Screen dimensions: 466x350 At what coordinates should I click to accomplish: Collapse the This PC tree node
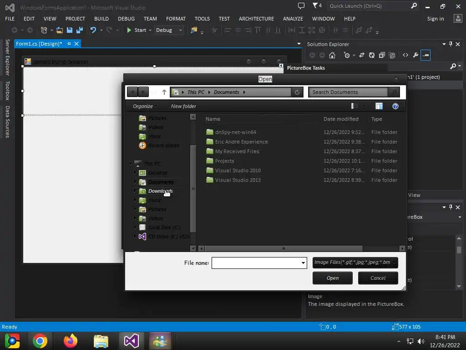[x=130, y=164]
